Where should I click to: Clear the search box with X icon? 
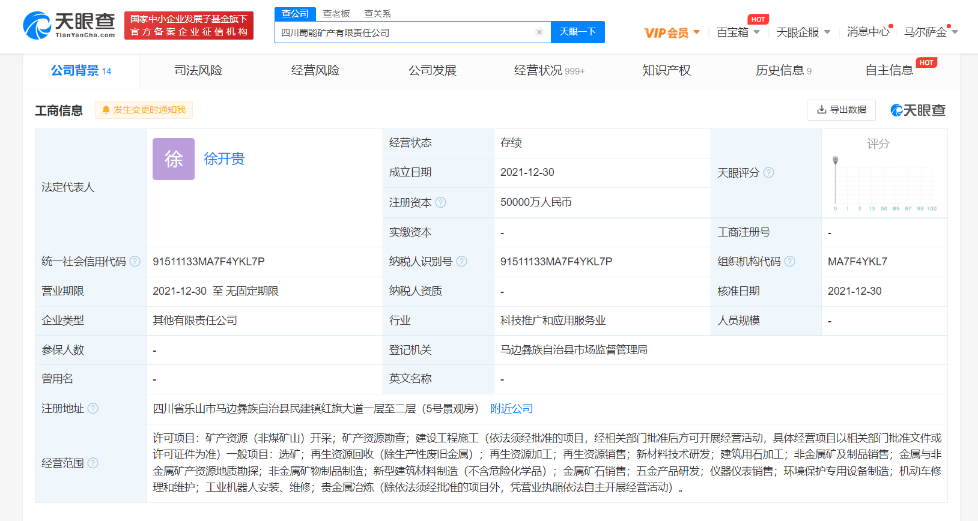tap(539, 32)
